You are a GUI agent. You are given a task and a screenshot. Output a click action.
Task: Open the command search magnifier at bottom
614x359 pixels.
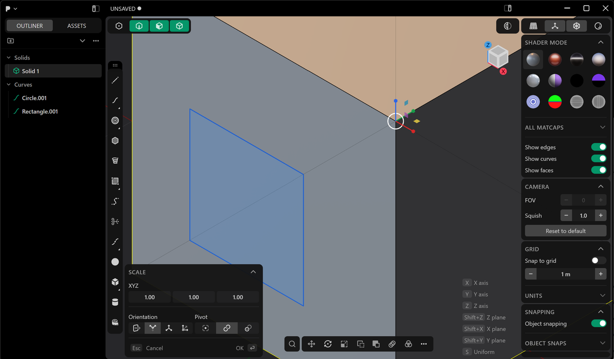(x=292, y=344)
